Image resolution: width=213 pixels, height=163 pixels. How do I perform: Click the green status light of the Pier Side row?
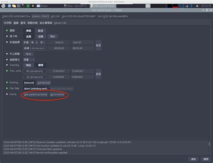7,88
